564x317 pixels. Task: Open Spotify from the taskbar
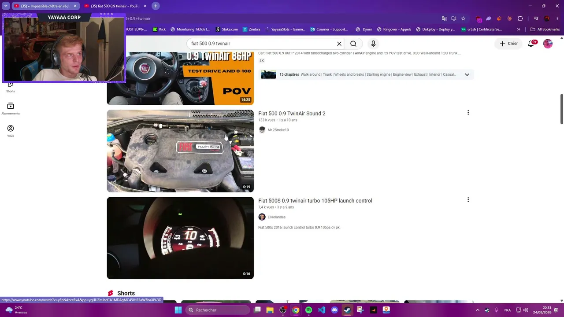pos(308,310)
